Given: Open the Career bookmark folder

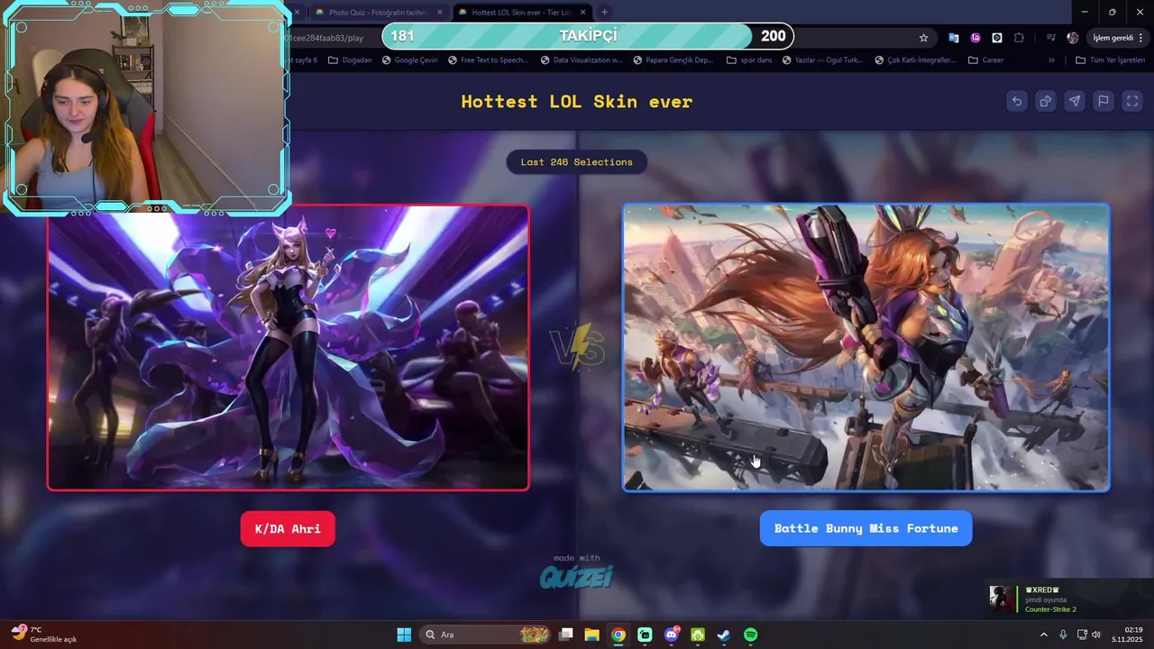Looking at the screenshot, I should pyautogui.click(x=985, y=60).
